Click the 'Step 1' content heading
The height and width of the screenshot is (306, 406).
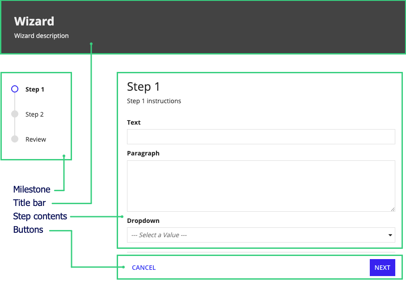point(143,87)
